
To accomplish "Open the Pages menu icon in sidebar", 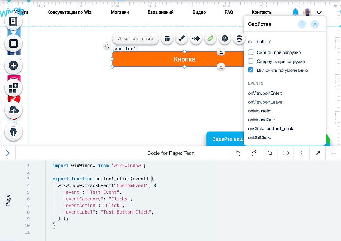I will pyautogui.click(x=13, y=22).
